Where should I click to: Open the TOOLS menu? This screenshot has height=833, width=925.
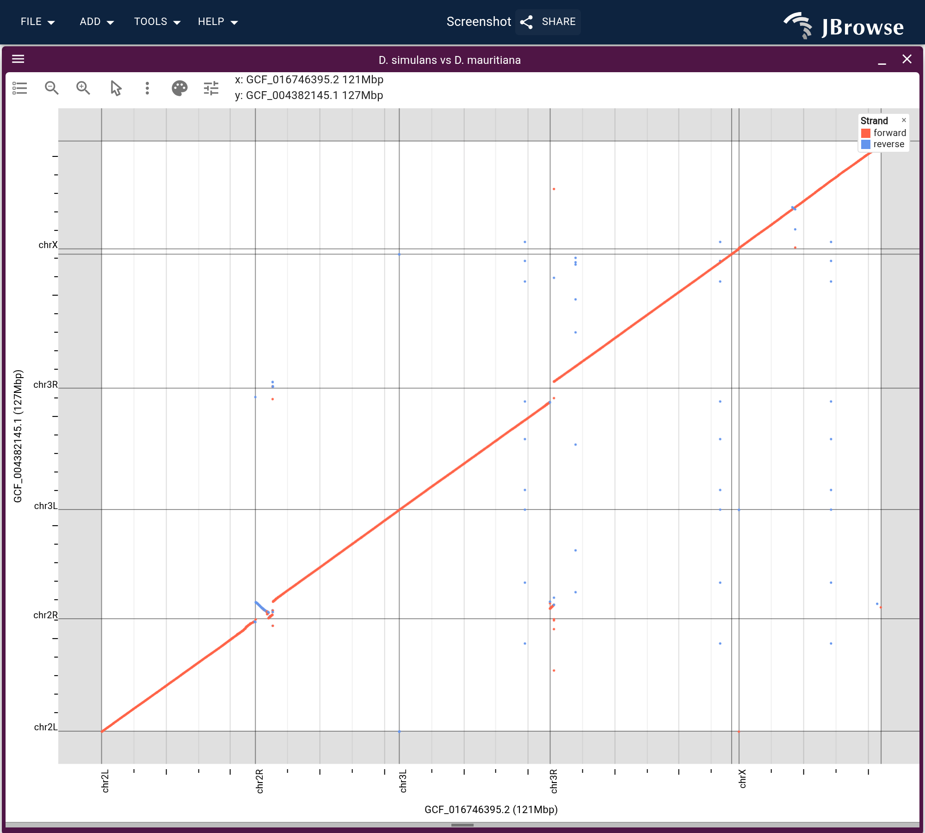tap(157, 22)
